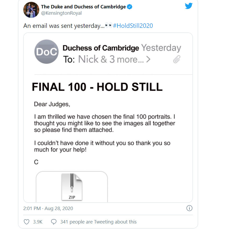230x229 pixels.
Task: Click the eyes emoji in tweet
Action: (x=108, y=26)
